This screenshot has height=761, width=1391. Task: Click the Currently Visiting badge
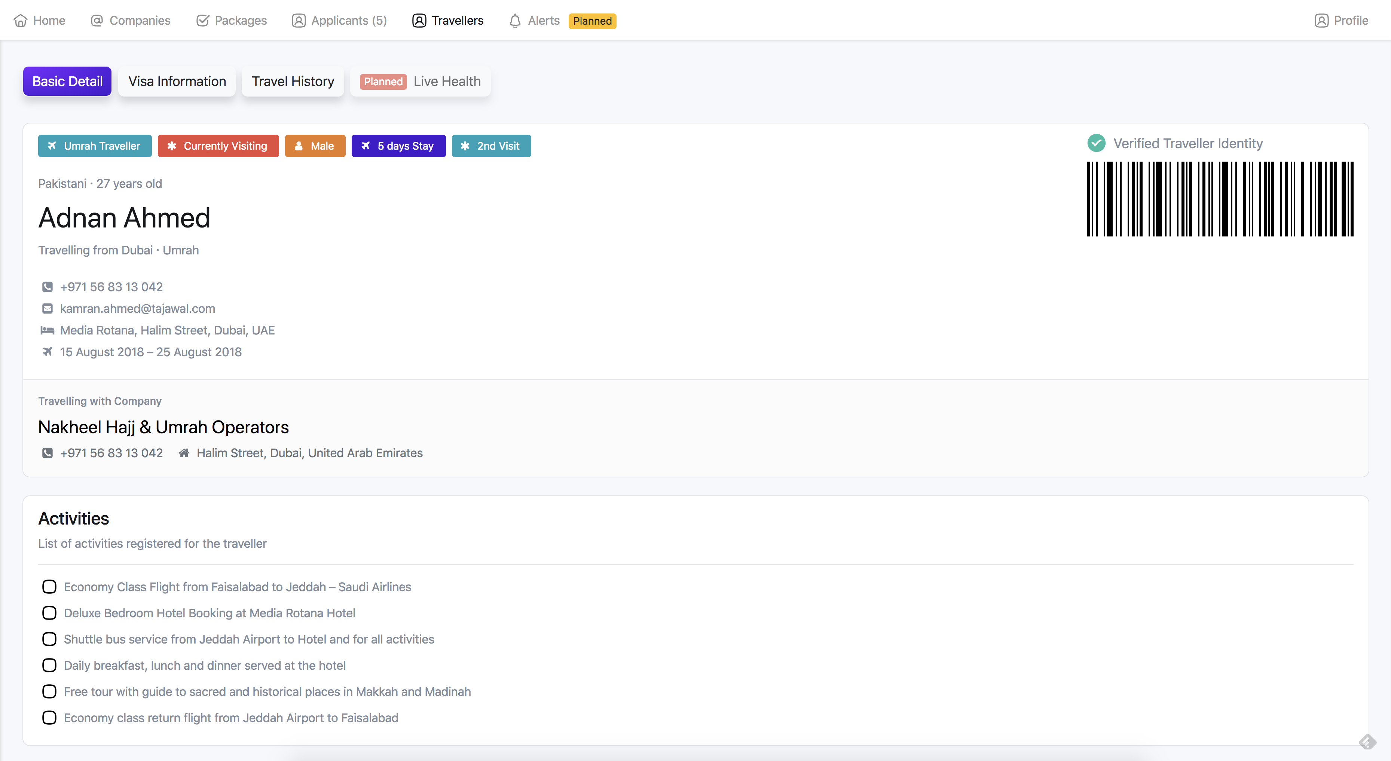[218, 146]
